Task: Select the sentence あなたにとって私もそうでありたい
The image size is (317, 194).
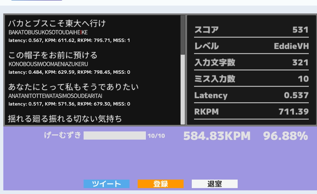Action: (x=73, y=87)
